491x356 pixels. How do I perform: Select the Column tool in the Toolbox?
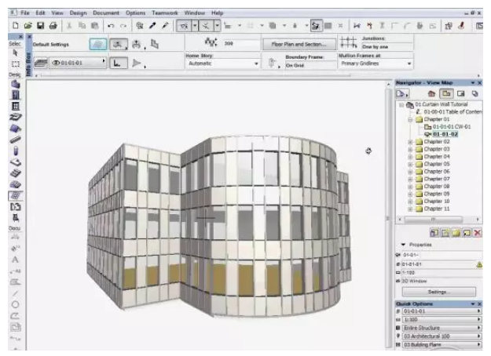pos(16,151)
